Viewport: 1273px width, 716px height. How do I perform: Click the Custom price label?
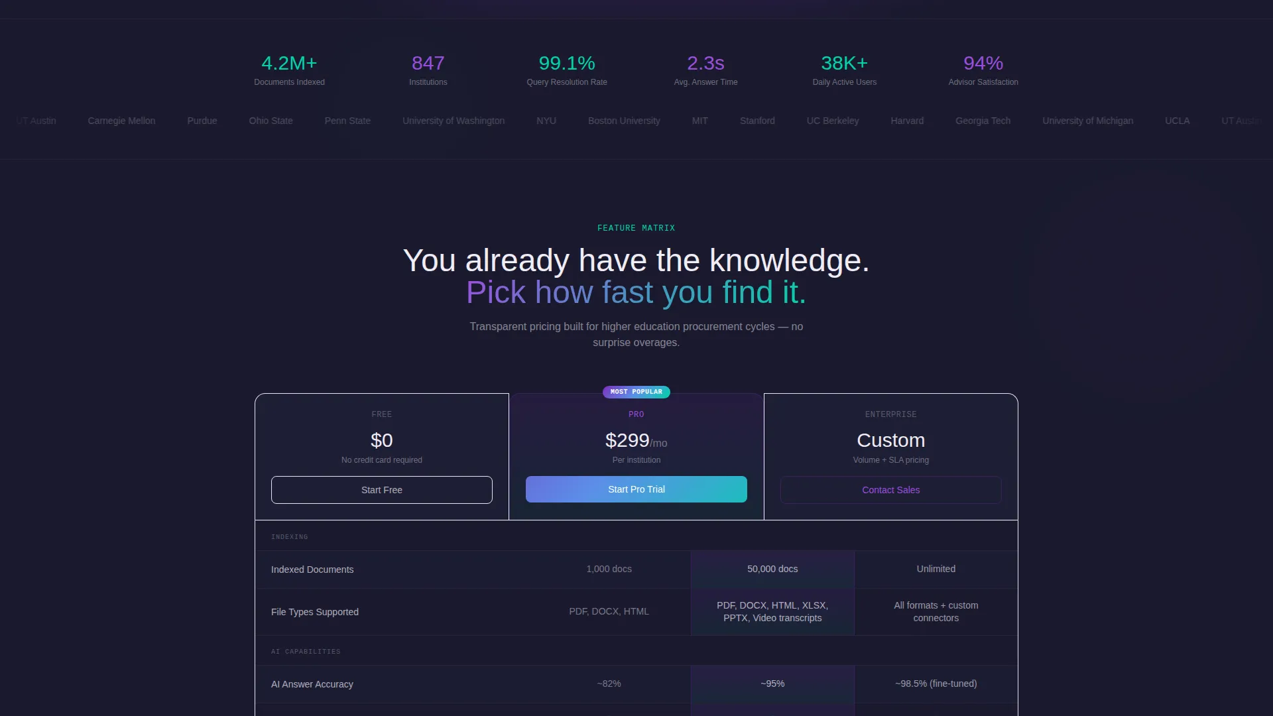(890, 440)
